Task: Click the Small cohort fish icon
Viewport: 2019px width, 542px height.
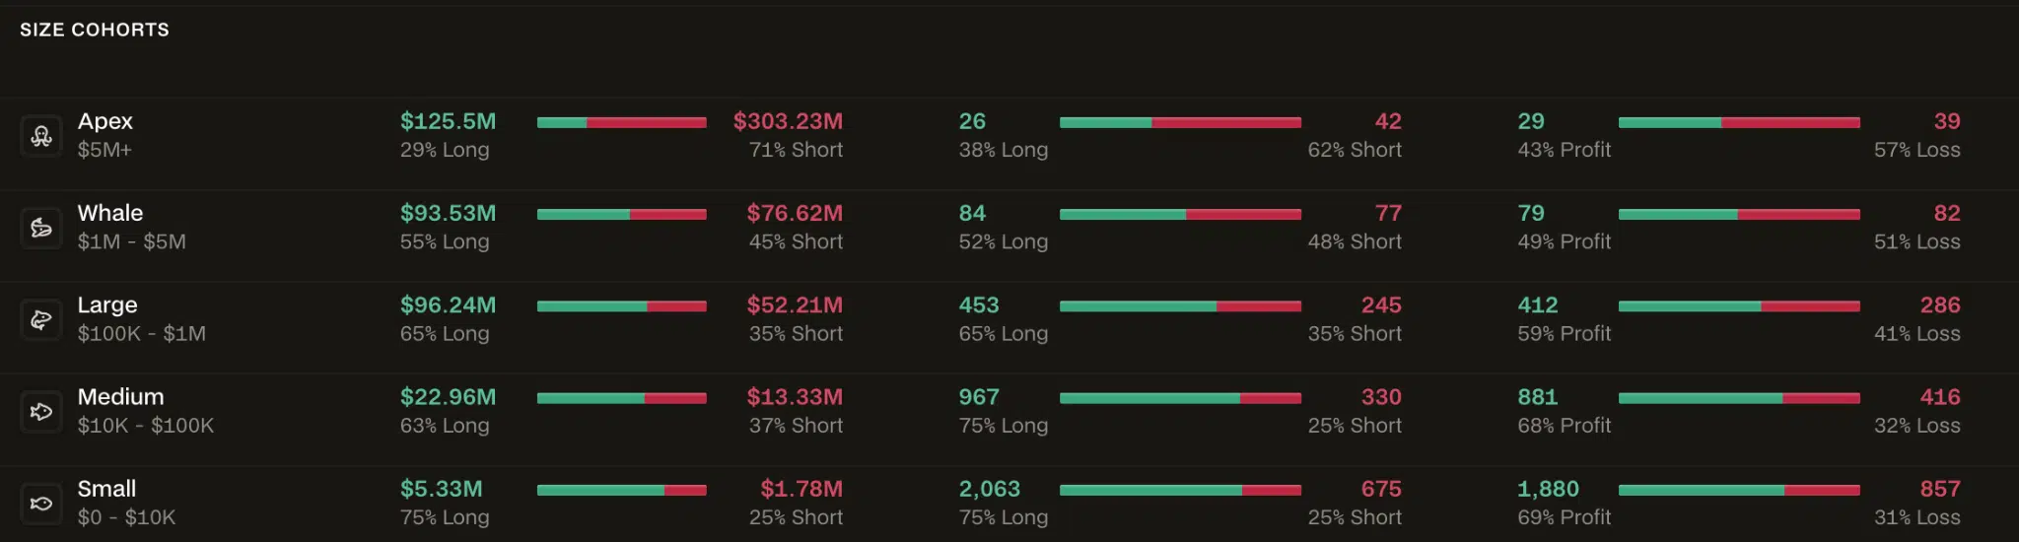Action: [41, 503]
